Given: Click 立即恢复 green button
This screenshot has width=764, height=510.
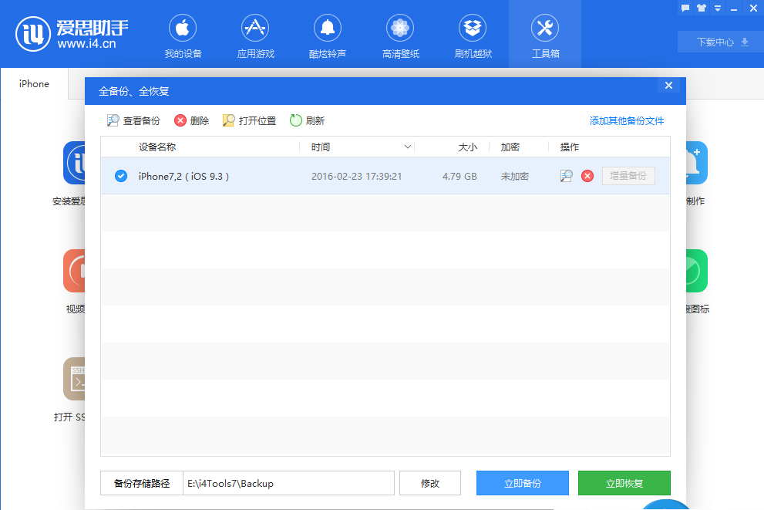Looking at the screenshot, I should coord(624,483).
